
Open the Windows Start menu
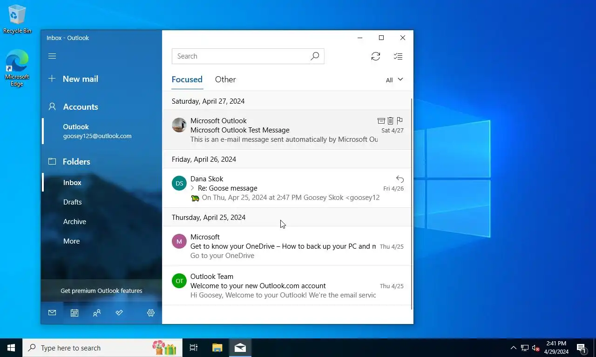(11, 348)
